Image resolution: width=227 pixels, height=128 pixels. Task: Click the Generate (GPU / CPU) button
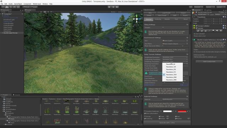pos(167,123)
